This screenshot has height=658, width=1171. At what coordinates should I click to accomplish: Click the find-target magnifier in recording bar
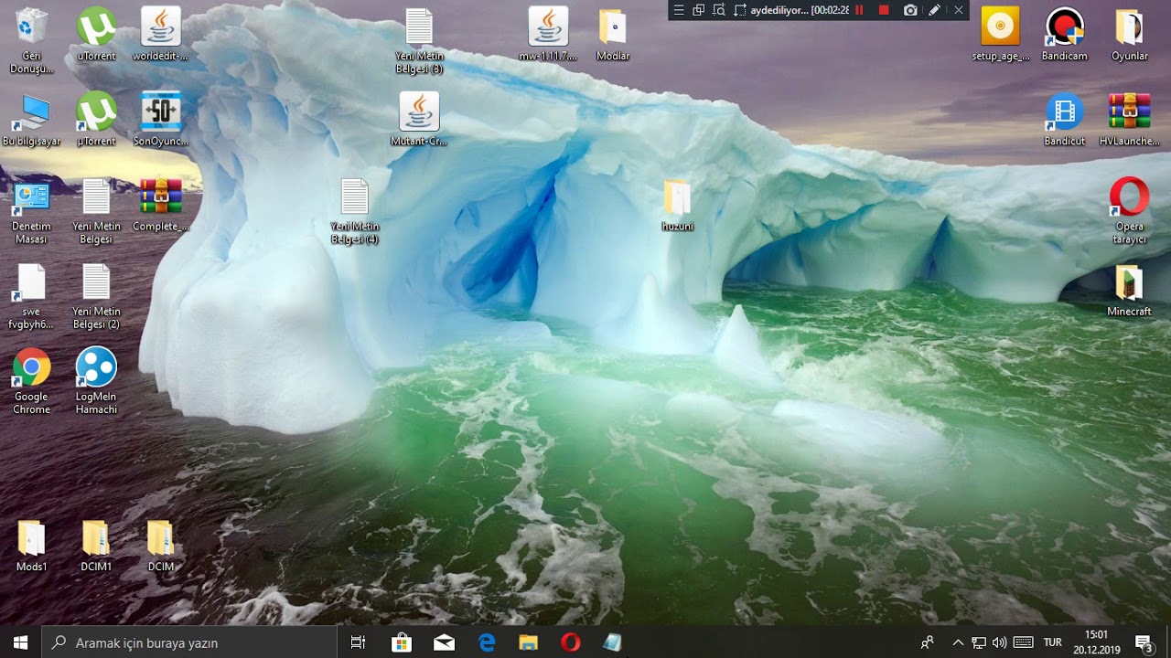tap(719, 10)
